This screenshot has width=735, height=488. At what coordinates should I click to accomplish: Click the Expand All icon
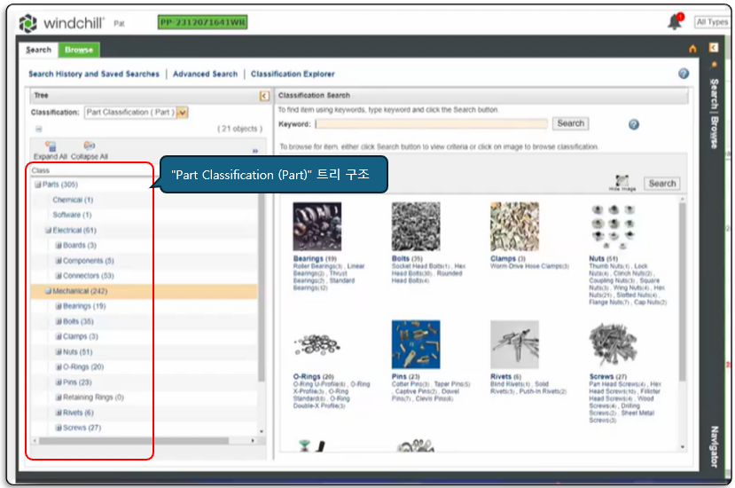(x=51, y=146)
